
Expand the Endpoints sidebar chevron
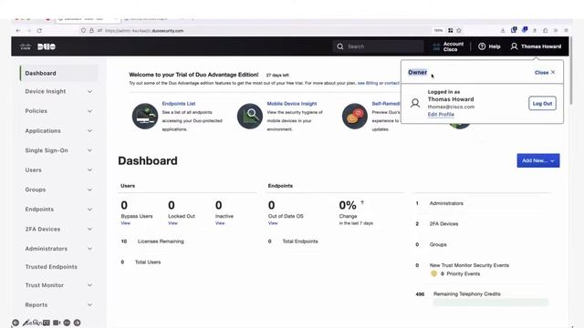coord(89,210)
